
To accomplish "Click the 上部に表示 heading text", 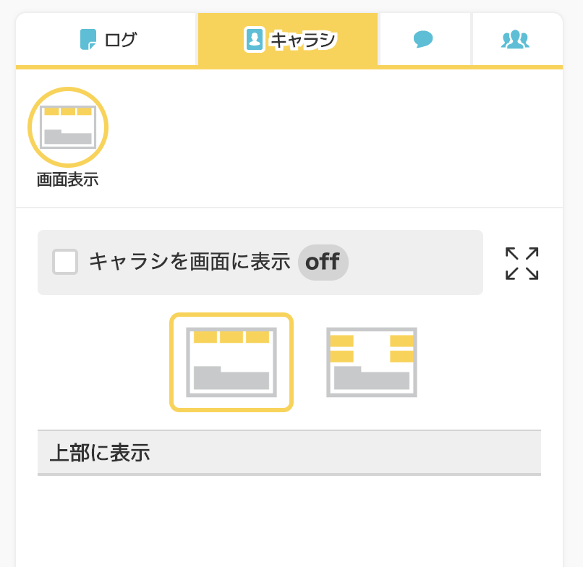I will click(99, 453).
